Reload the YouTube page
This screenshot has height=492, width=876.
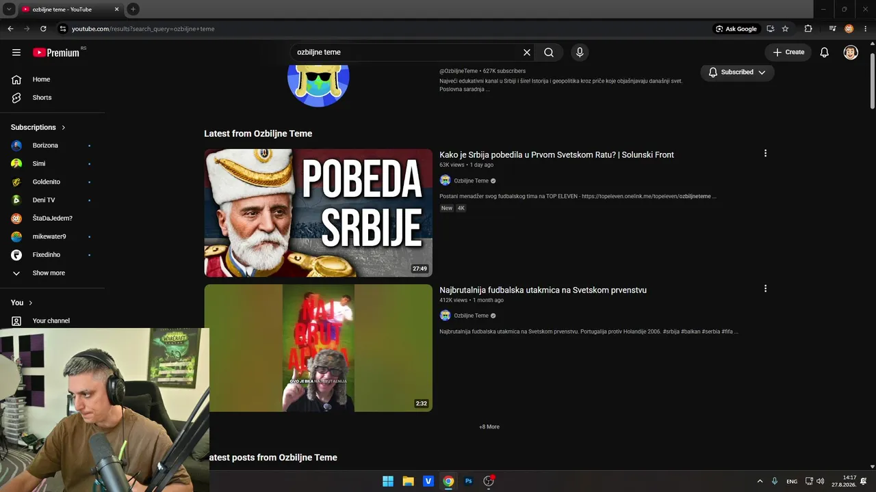(43, 29)
